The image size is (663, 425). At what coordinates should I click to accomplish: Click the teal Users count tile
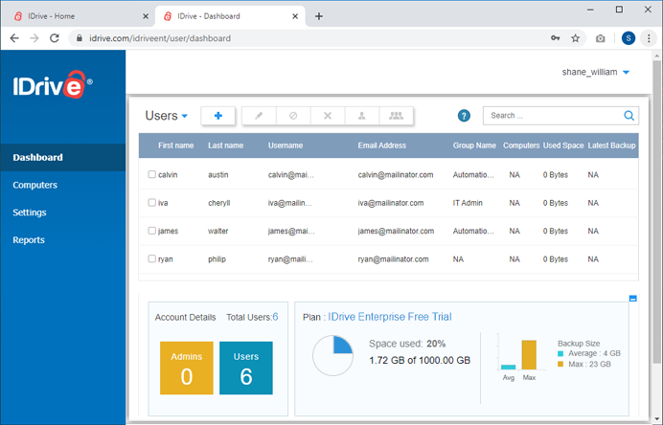(x=246, y=368)
